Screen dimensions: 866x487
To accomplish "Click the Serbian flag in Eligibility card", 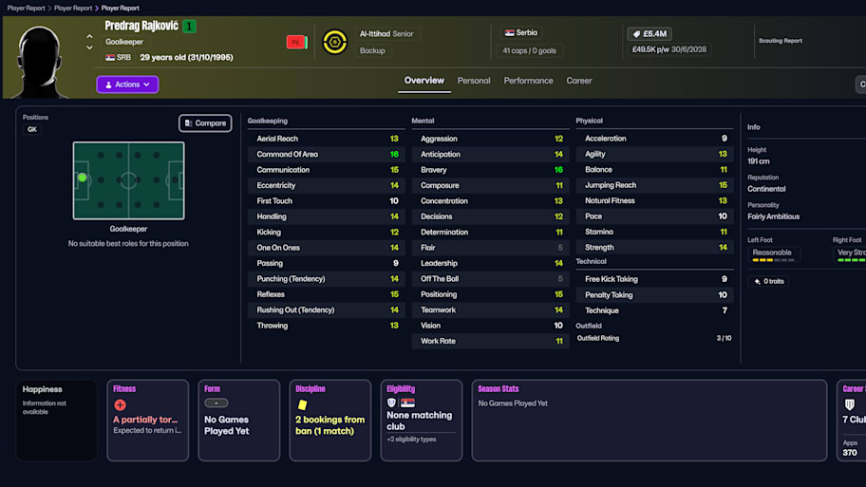I will click(407, 403).
